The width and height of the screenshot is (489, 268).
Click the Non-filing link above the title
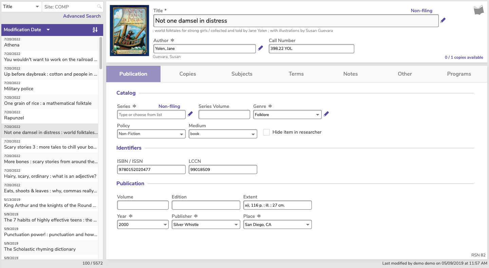(421, 11)
